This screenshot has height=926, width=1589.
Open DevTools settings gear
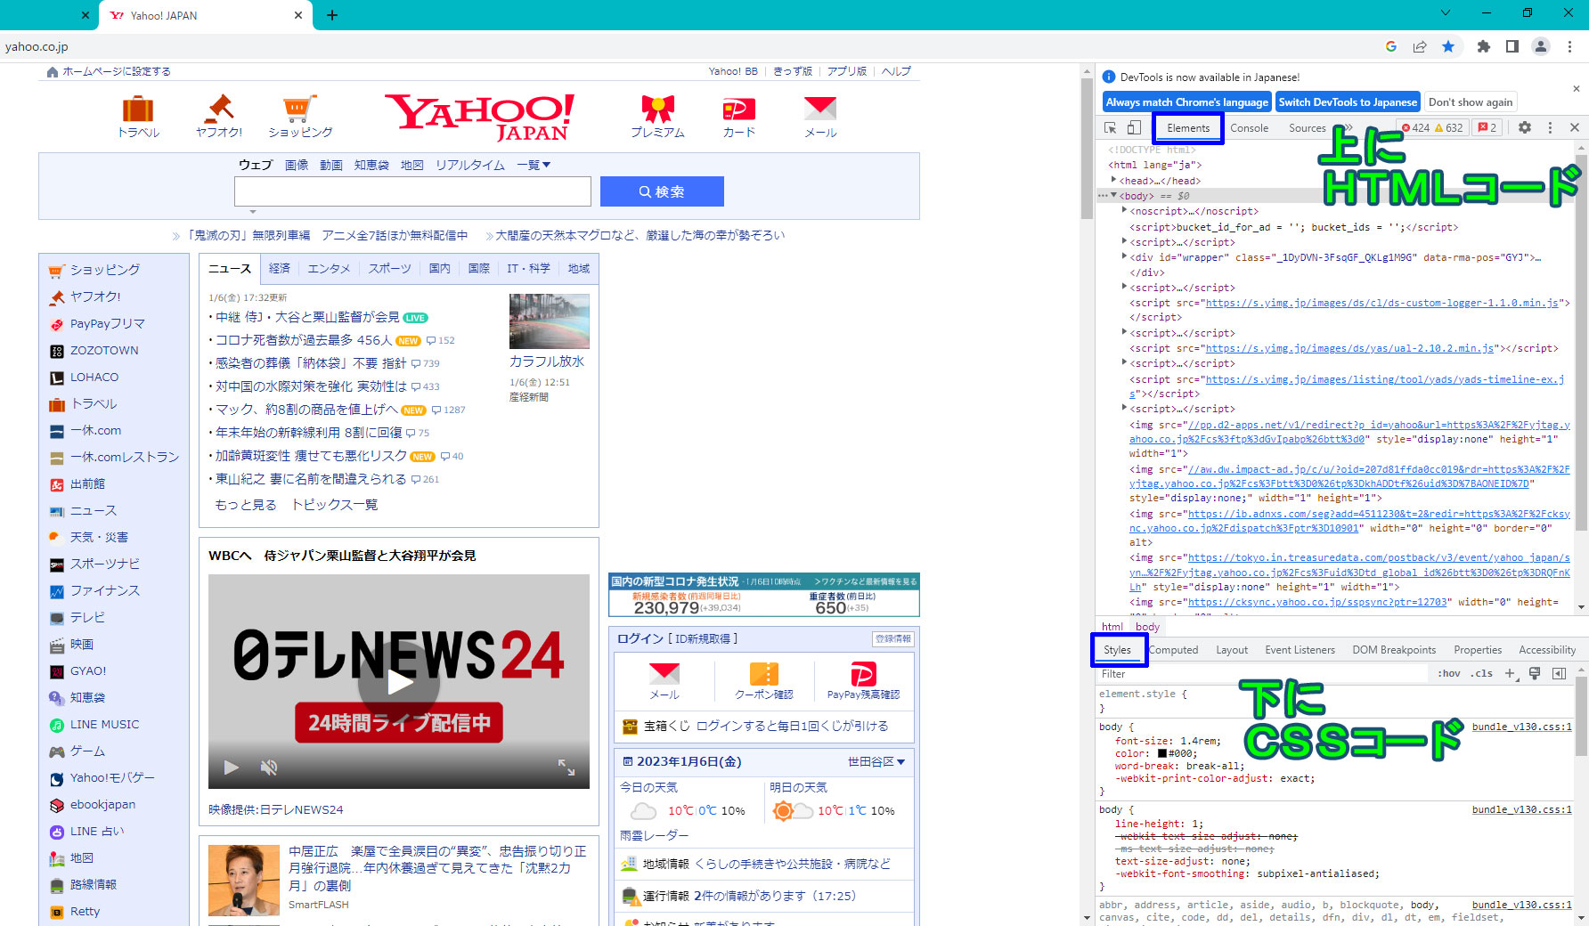click(x=1525, y=128)
